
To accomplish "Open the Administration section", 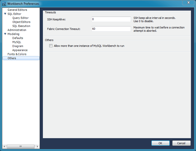I will [x=17, y=30].
